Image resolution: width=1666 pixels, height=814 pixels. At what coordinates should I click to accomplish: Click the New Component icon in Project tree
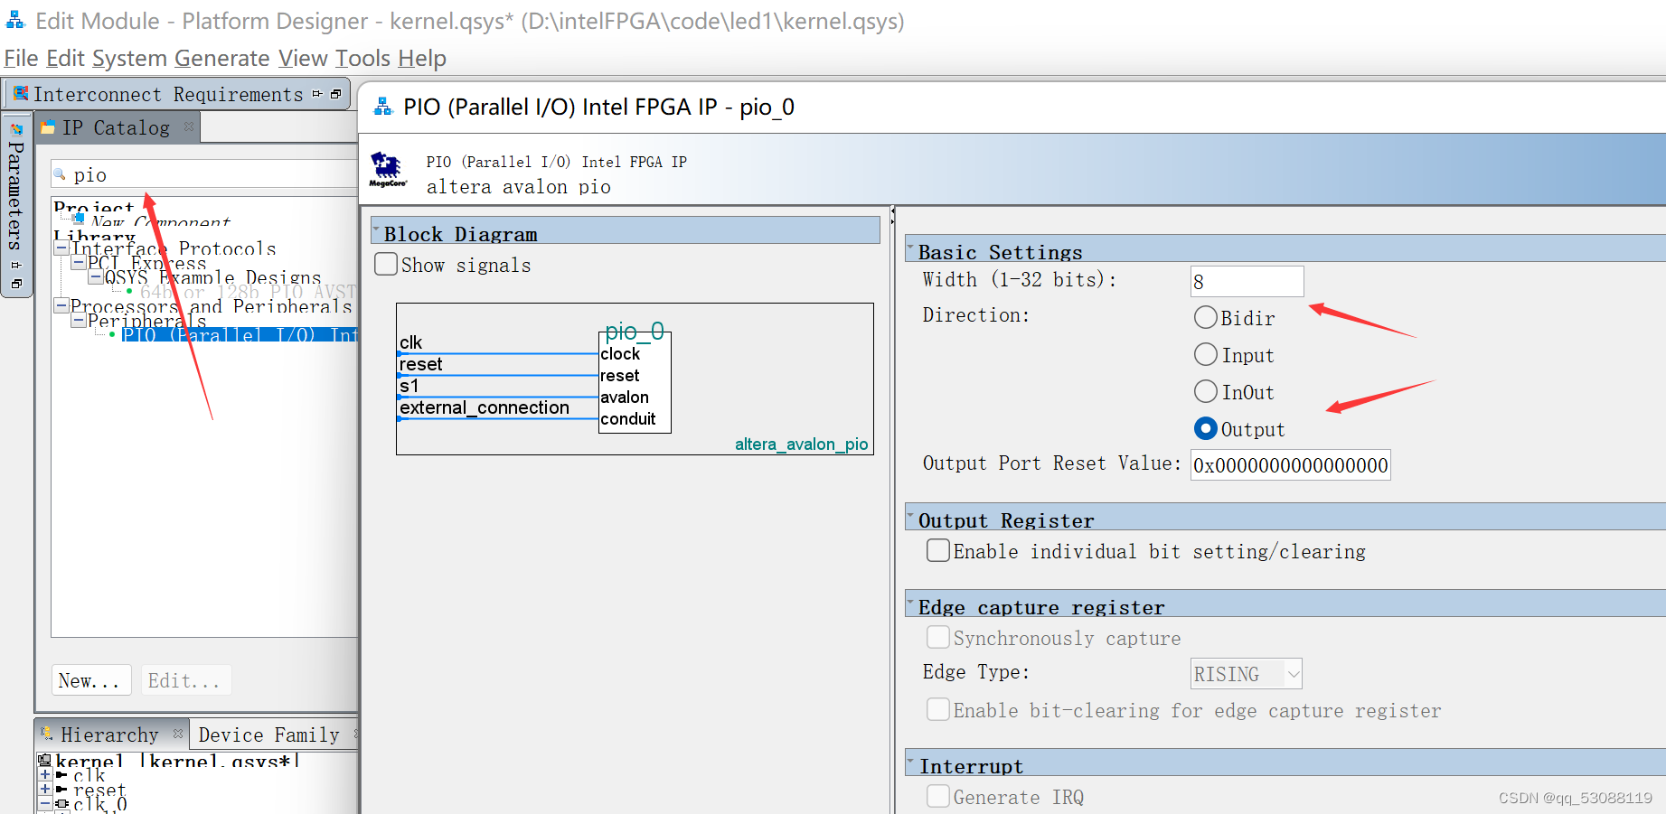(80, 219)
